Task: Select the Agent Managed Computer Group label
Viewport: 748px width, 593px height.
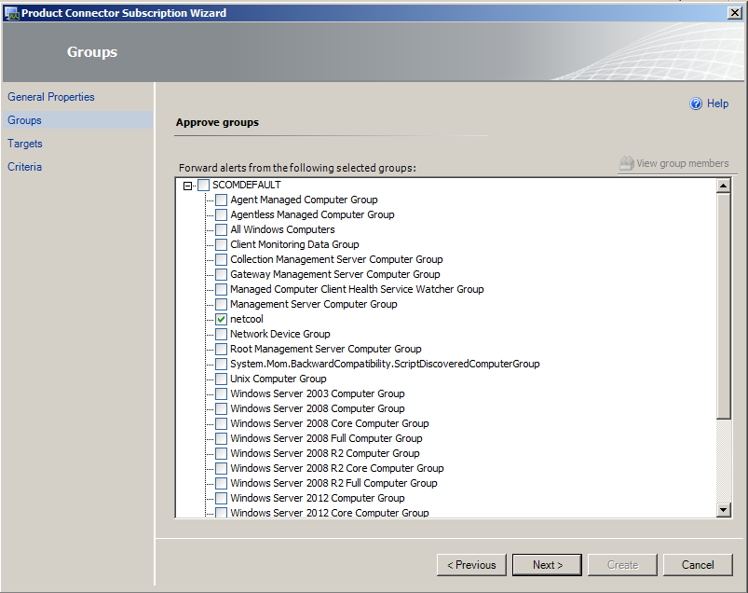Action: pos(304,200)
